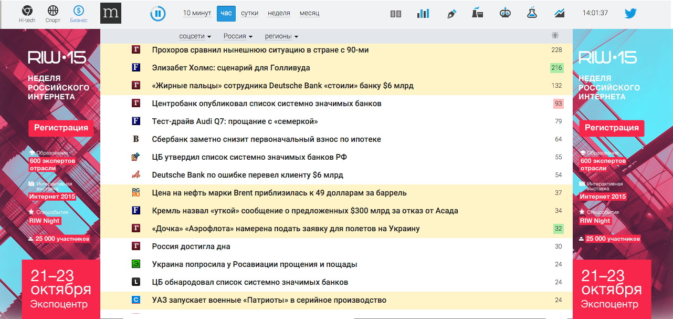
Task: Click the crown orb icon
Action: [x=505, y=13]
